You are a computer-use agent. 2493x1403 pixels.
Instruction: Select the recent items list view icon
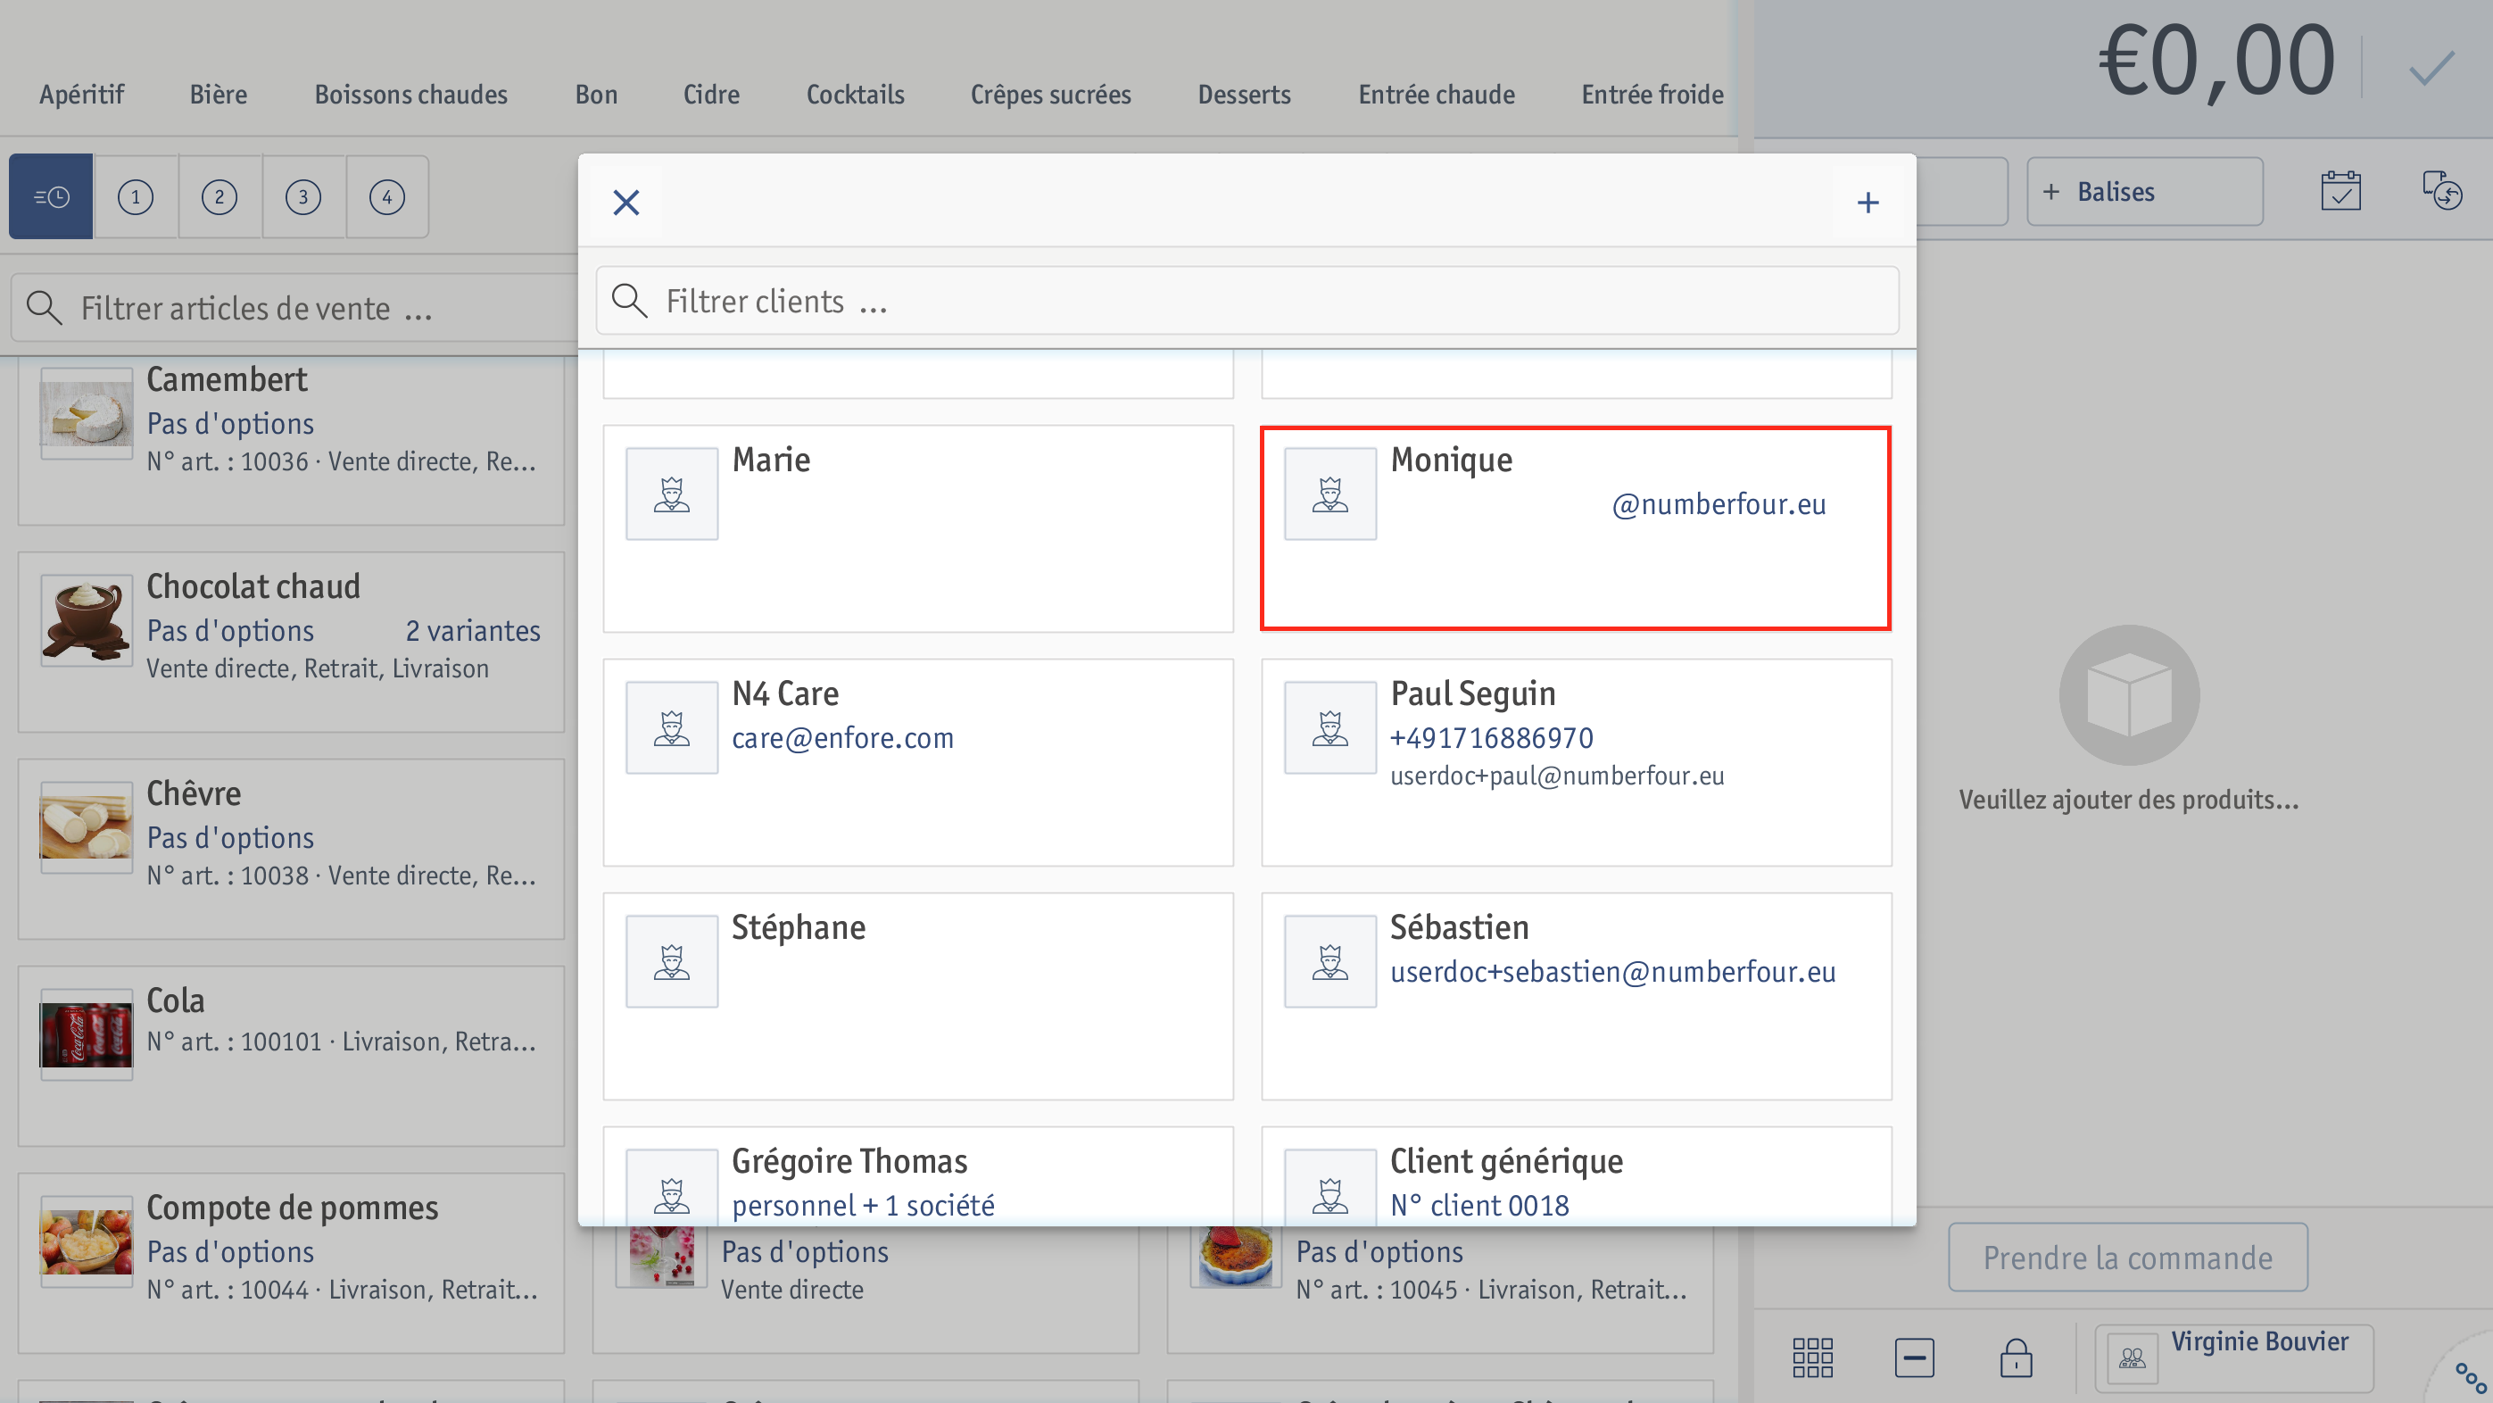(51, 196)
